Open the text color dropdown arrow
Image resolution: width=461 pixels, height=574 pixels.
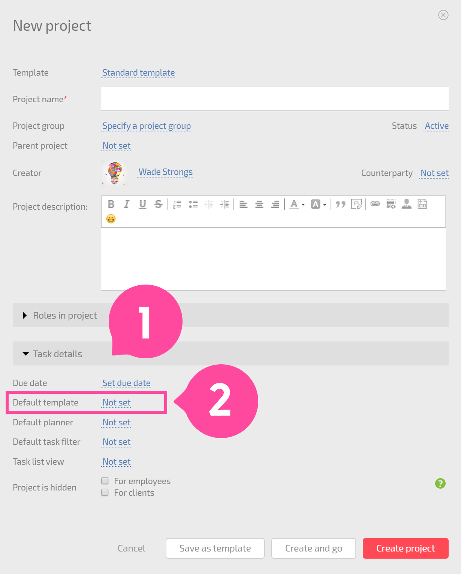303,204
